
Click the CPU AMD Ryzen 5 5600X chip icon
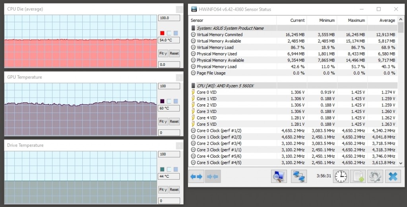point(193,86)
